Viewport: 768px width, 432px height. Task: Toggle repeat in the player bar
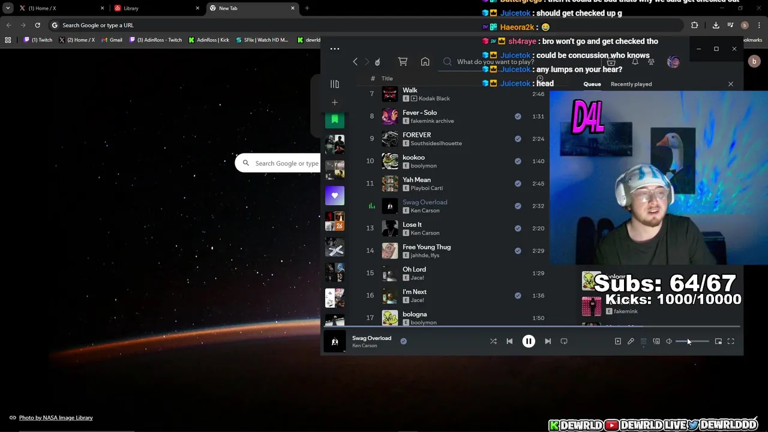coord(564,341)
